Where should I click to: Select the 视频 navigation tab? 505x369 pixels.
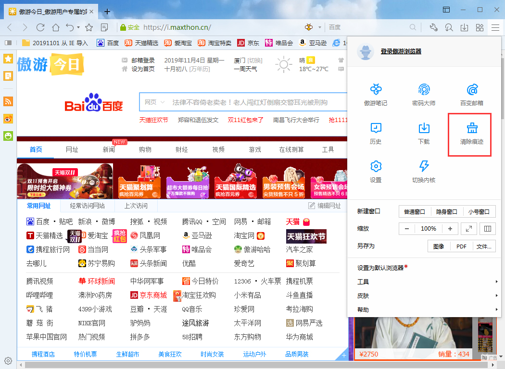[218, 149]
